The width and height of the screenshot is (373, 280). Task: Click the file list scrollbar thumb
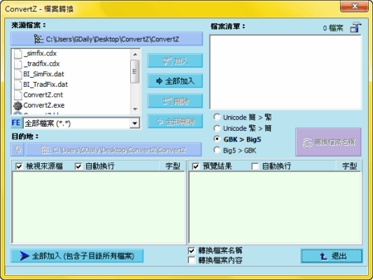[135, 71]
